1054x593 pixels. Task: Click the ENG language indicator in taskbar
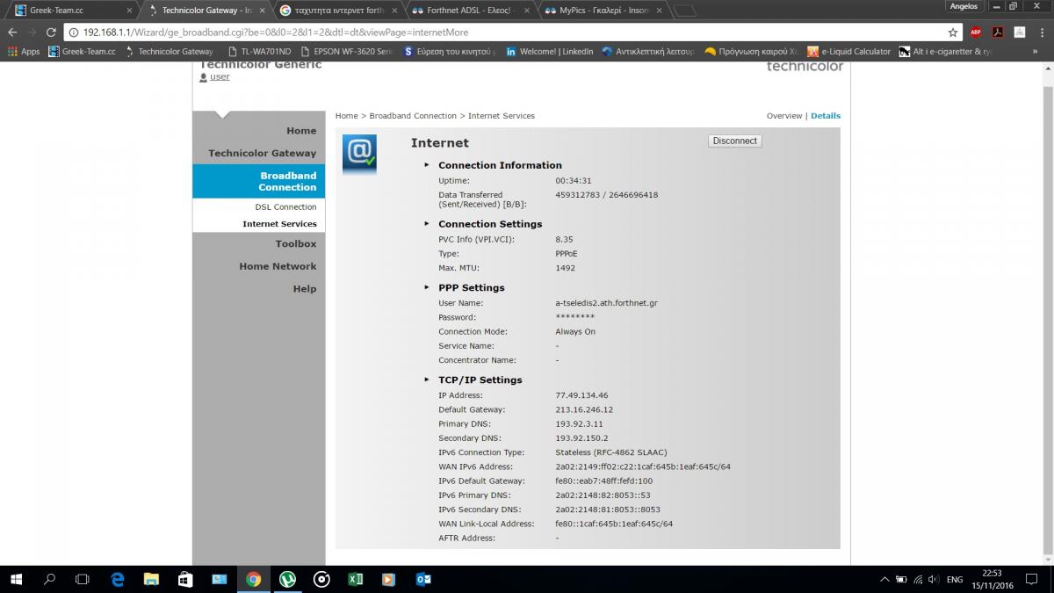[955, 580]
